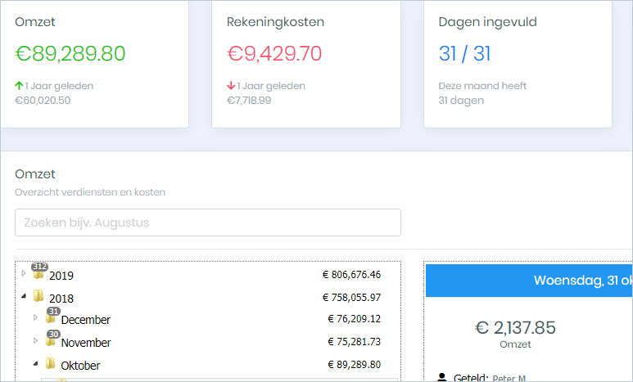Click the December folder icon

51,318
